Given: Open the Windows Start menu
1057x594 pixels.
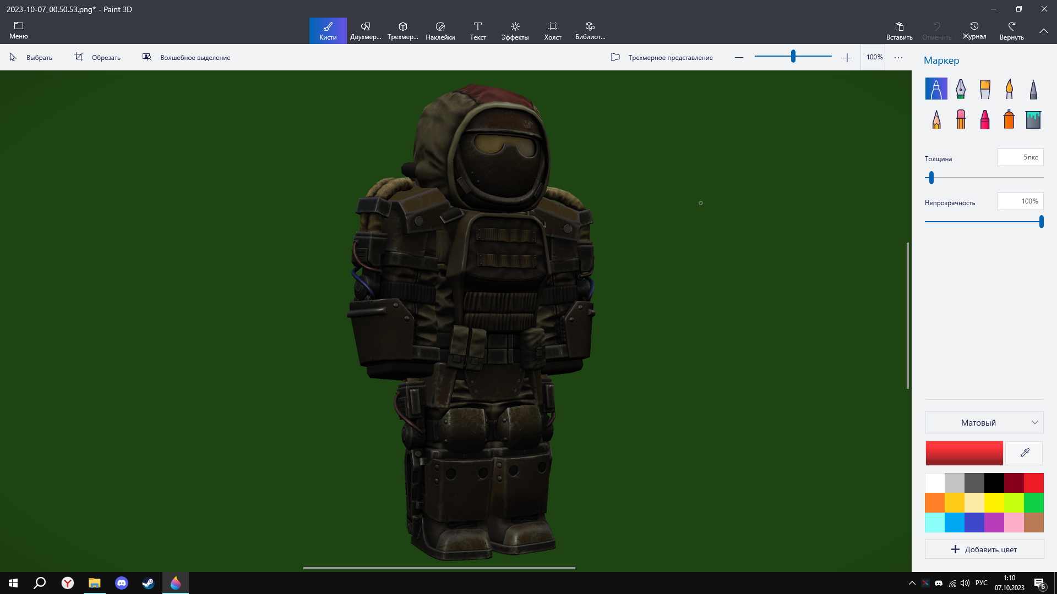Looking at the screenshot, I should [x=13, y=583].
